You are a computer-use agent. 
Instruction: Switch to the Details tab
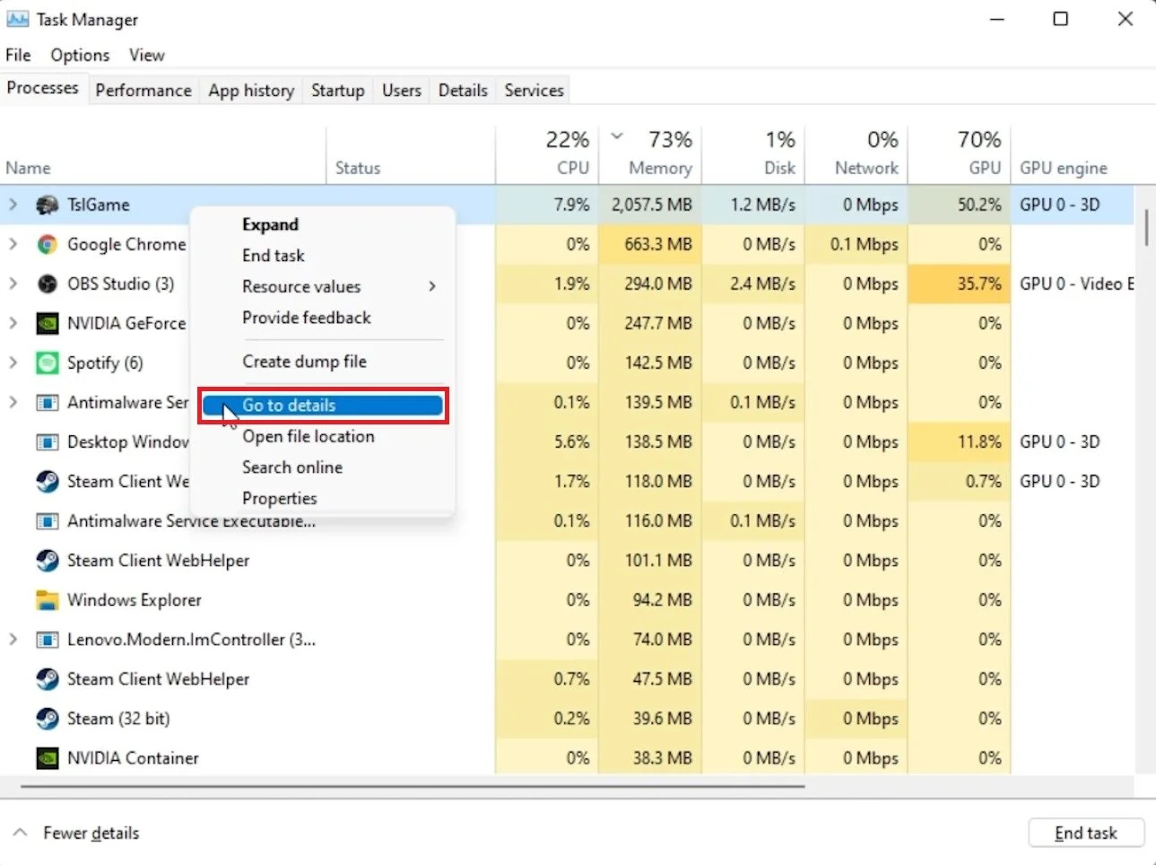click(463, 90)
